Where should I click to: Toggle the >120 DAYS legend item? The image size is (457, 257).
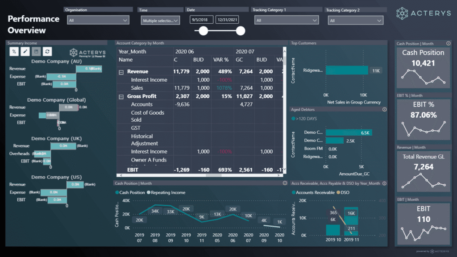304,119
